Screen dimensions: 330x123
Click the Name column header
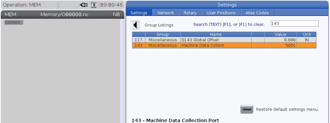point(216,34)
